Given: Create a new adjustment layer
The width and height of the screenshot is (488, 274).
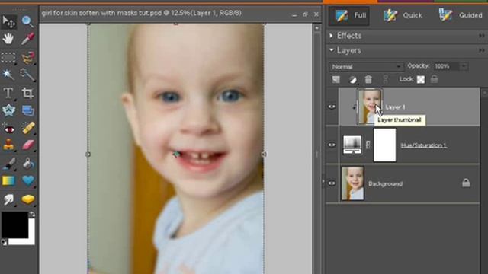Looking at the screenshot, I should [352, 79].
